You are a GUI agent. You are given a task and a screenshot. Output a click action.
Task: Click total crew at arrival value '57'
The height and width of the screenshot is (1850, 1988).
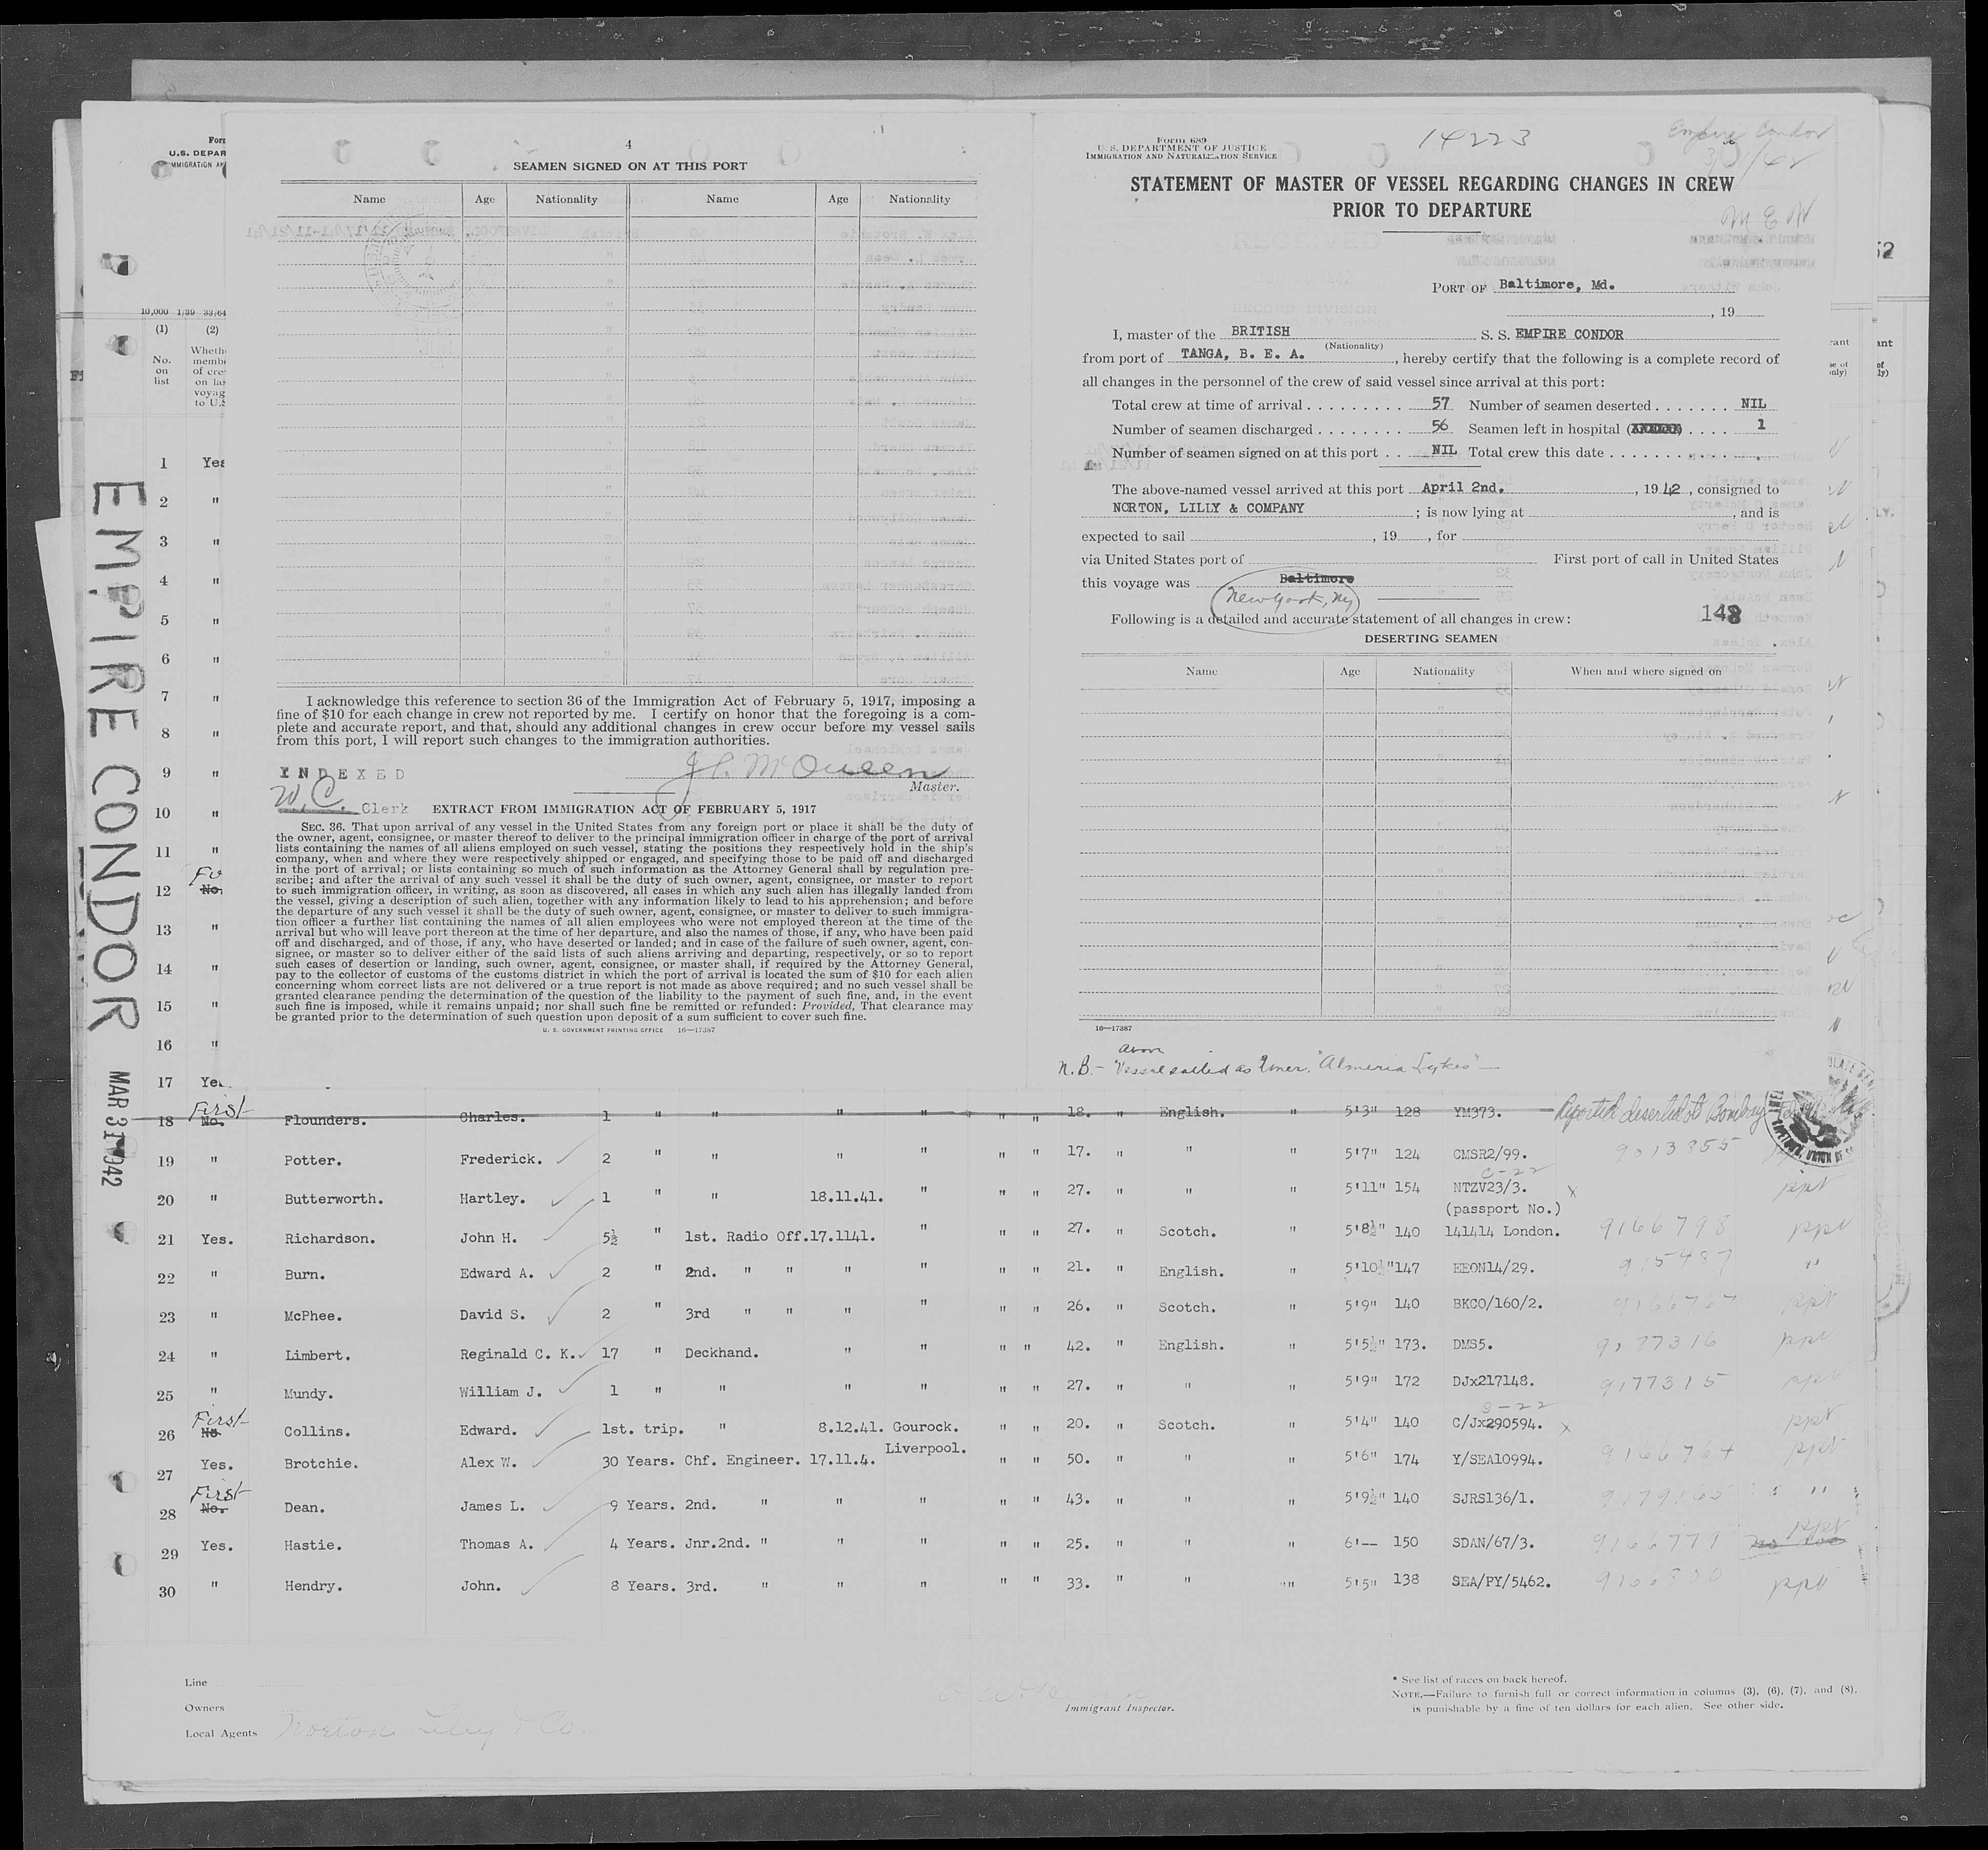click(1439, 405)
